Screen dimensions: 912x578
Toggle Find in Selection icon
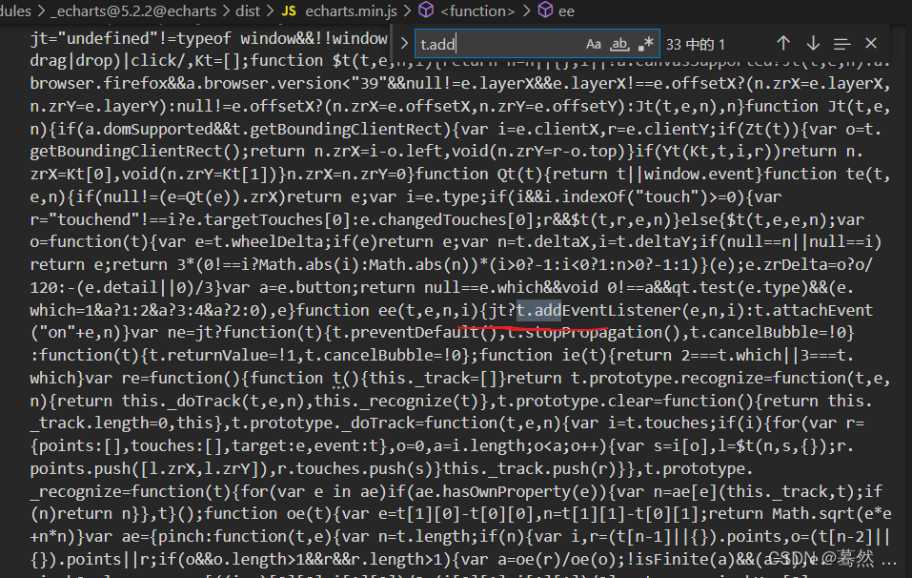(x=841, y=44)
